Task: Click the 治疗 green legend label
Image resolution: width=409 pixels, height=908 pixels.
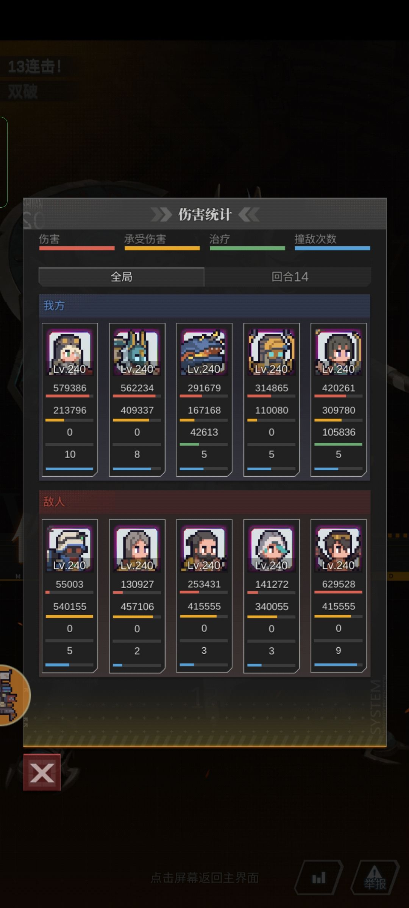Action: tap(220, 239)
